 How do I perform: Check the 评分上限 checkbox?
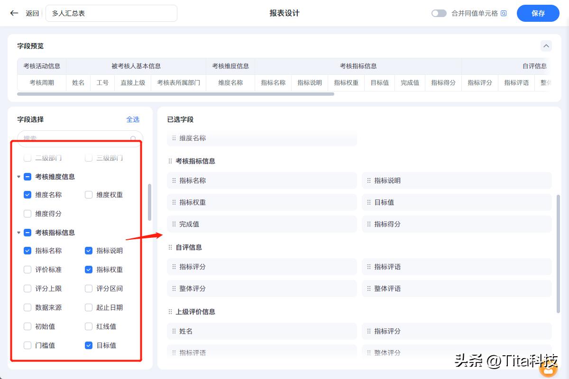28,289
